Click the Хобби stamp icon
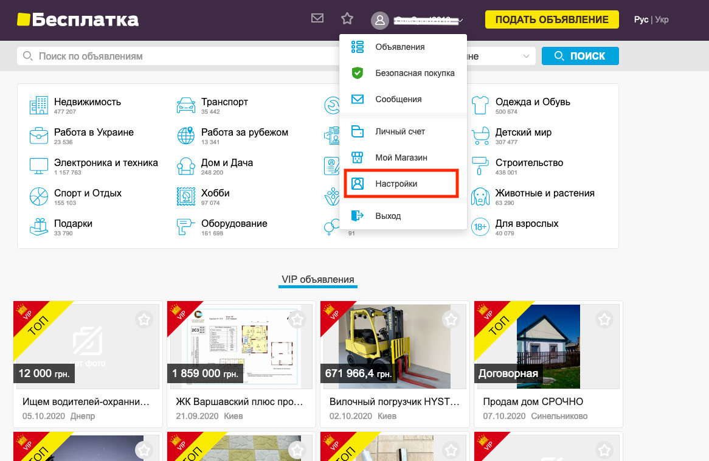This screenshot has height=461, width=709. coord(186,196)
